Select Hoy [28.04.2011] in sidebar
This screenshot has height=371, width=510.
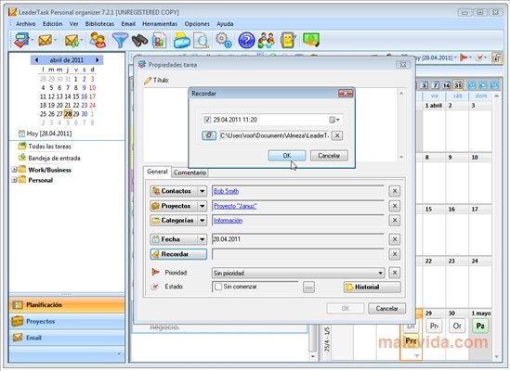click(49, 134)
